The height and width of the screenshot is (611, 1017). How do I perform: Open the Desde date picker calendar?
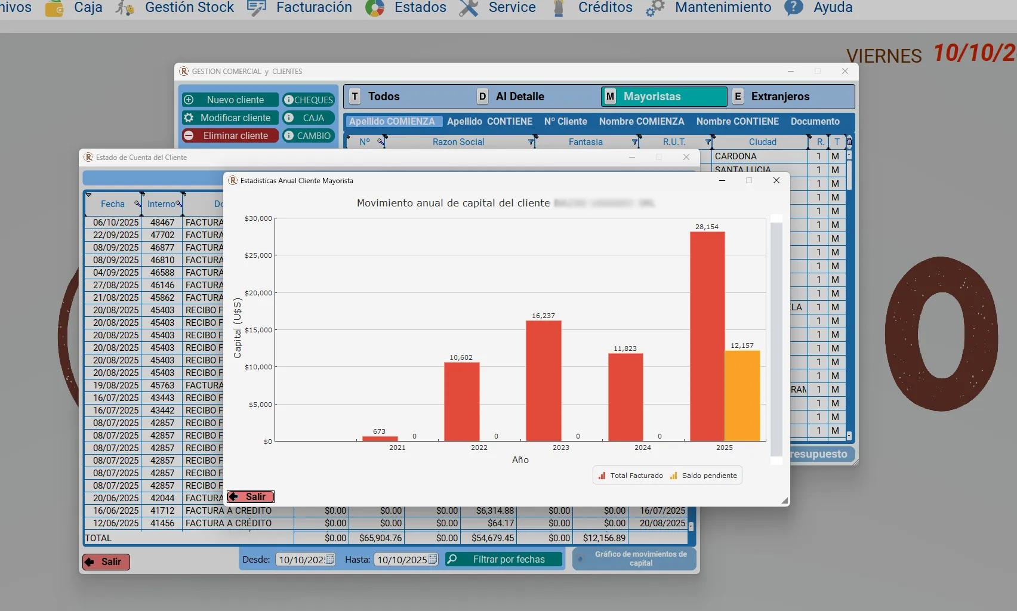[x=330, y=559]
